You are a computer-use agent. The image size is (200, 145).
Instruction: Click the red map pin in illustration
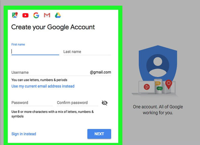click(169, 84)
